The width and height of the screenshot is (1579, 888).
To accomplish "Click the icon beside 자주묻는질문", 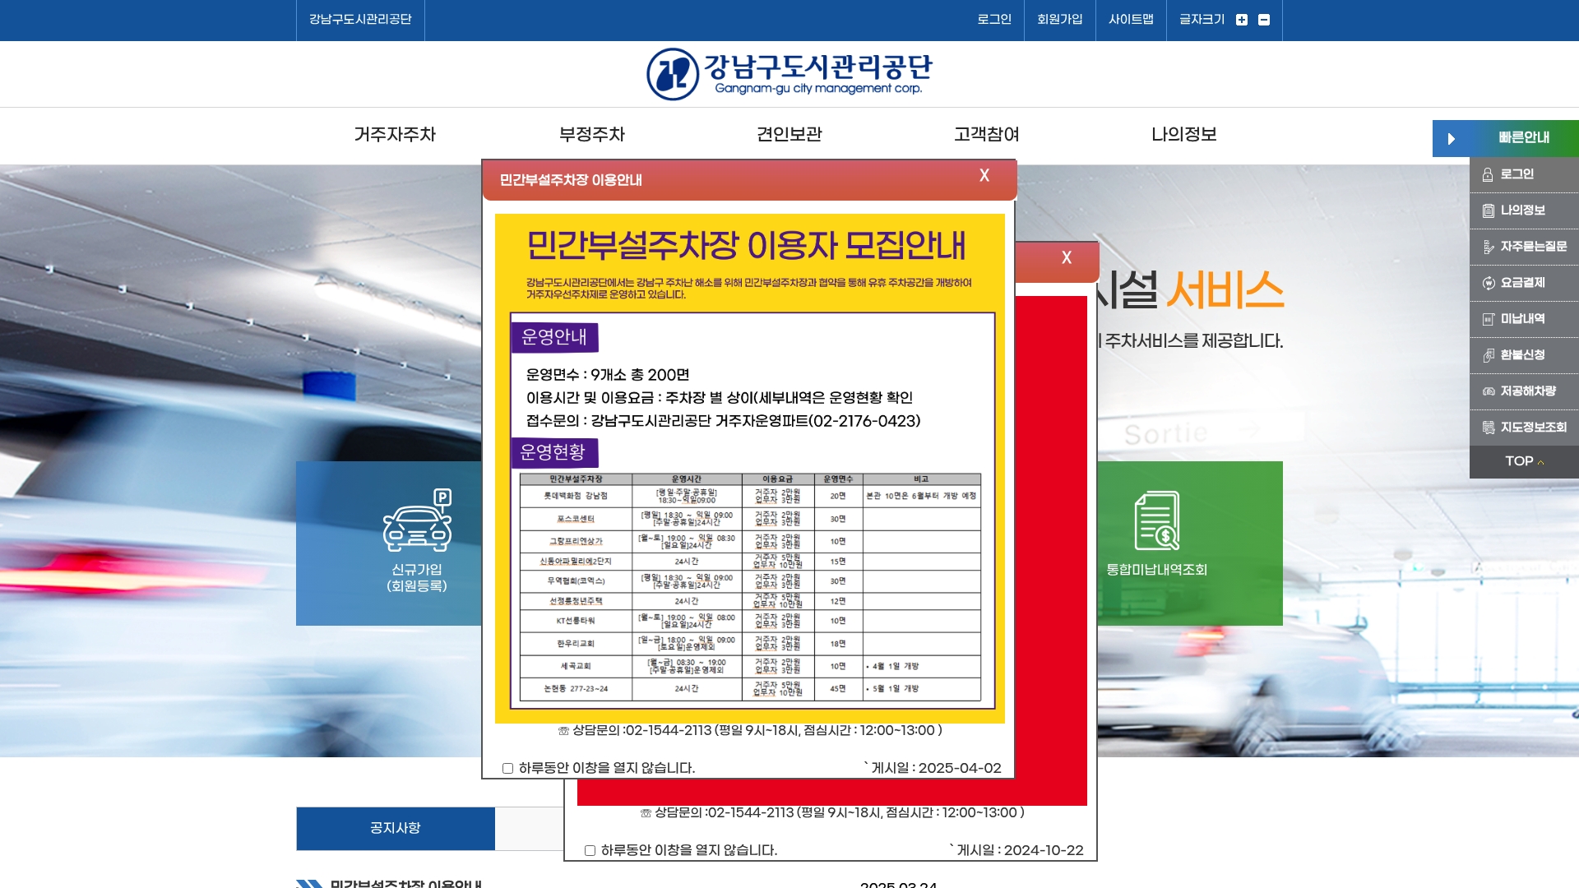I will point(1488,247).
